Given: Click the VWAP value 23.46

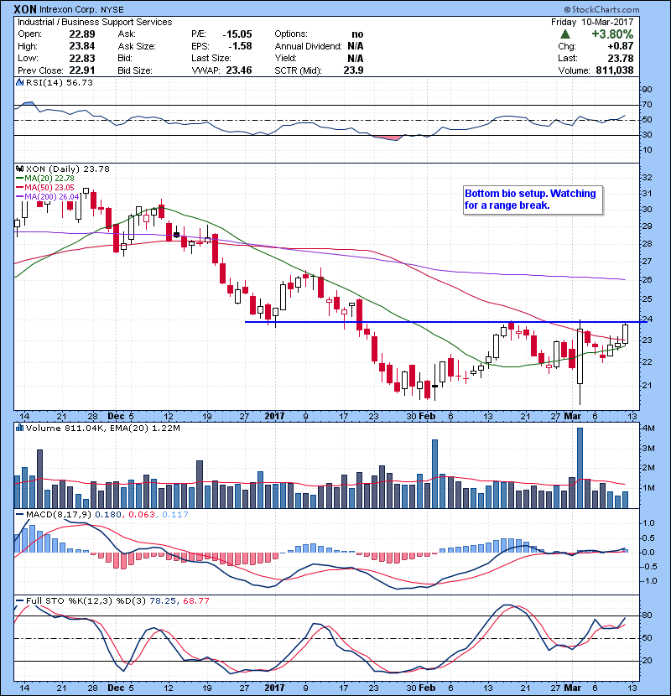Looking at the screenshot, I should coord(239,70).
